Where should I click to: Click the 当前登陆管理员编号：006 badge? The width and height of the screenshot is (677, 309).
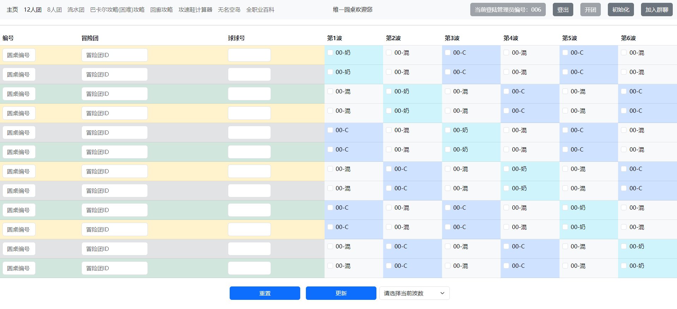(x=508, y=10)
